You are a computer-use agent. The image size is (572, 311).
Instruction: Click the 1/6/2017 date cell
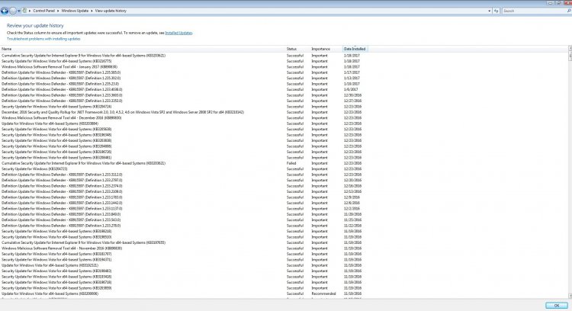[351, 89]
